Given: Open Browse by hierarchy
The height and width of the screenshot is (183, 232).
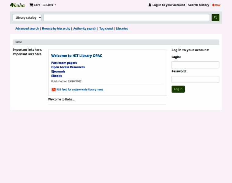Looking at the screenshot, I should (x=56, y=29).
